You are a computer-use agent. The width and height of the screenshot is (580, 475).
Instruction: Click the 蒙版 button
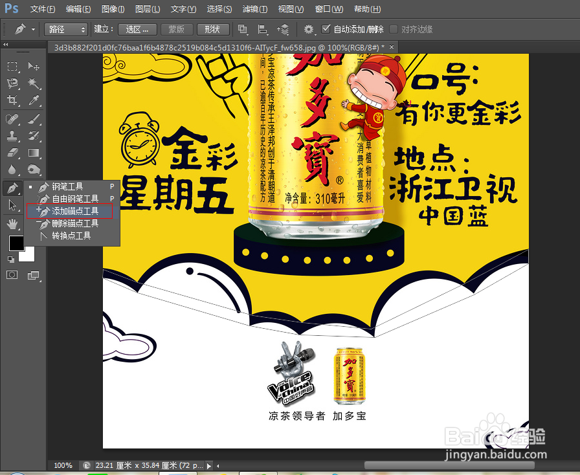(177, 29)
